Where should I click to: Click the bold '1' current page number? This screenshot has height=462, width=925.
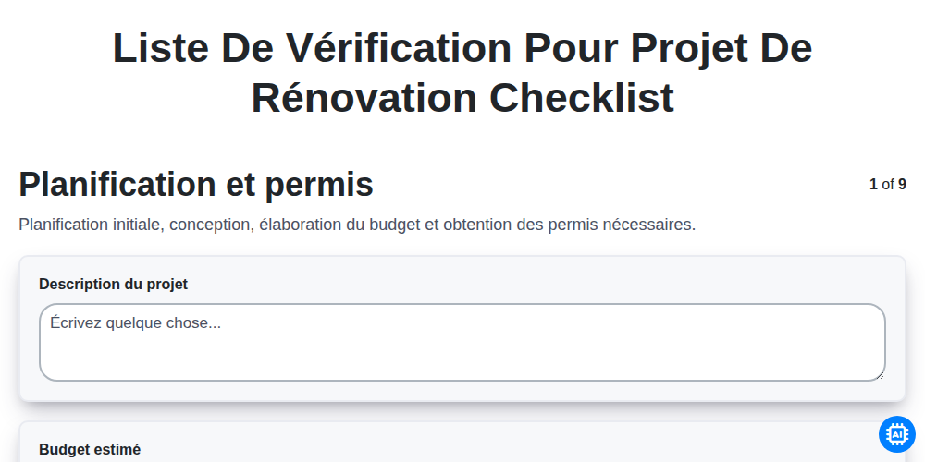coord(874,185)
